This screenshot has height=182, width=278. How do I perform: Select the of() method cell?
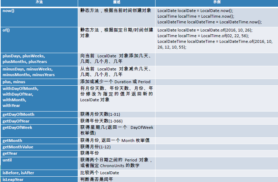coord(39,40)
